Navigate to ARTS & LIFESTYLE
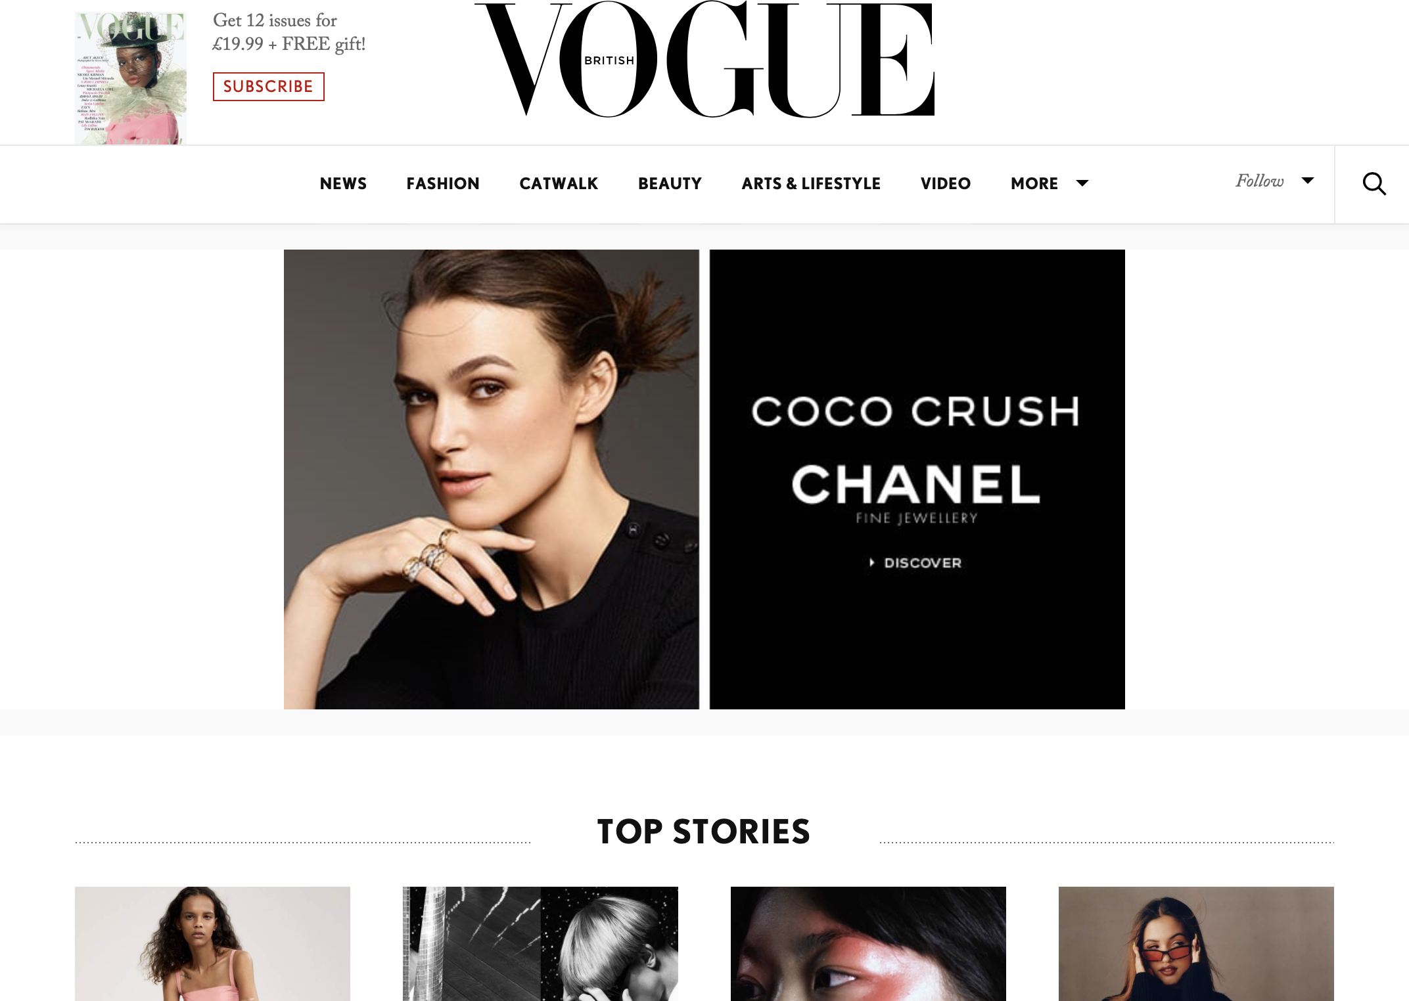Image resolution: width=1409 pixels, height=1001 pixels. tap(811, 184)
